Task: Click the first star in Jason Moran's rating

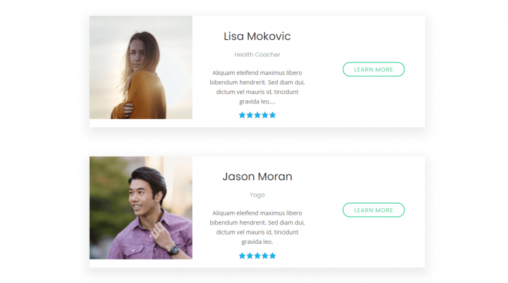Action: 242,256
